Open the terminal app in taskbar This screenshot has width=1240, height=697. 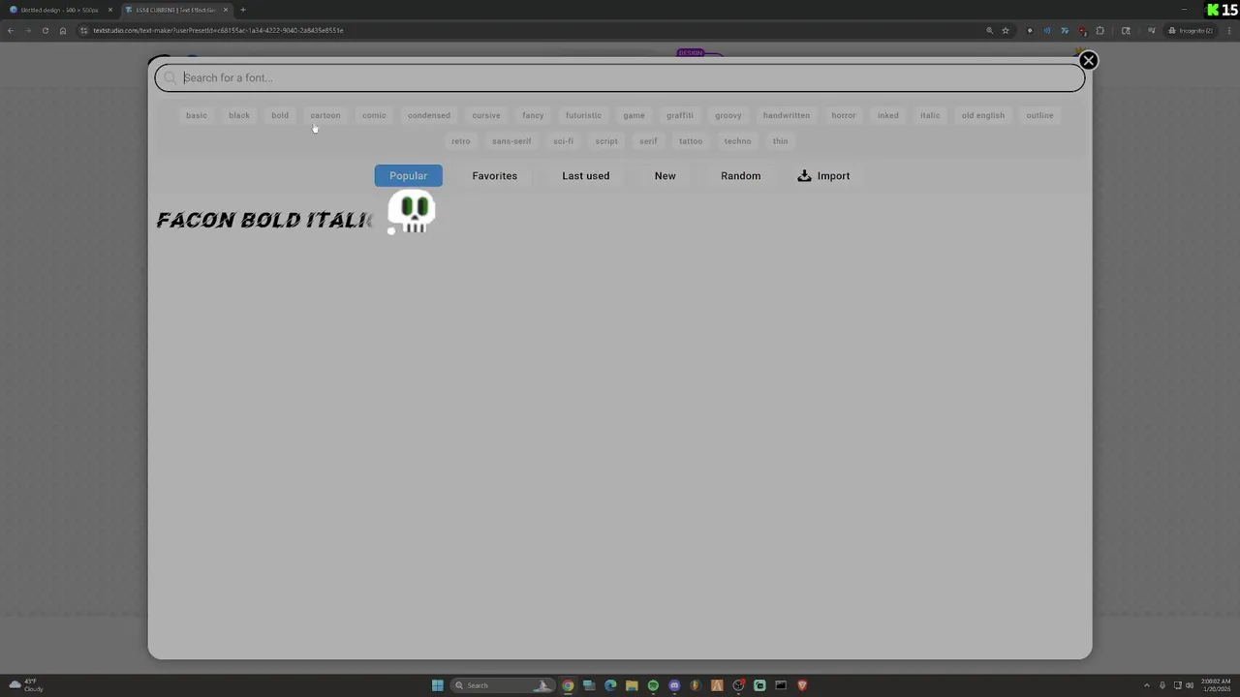(x=781, y=685)
